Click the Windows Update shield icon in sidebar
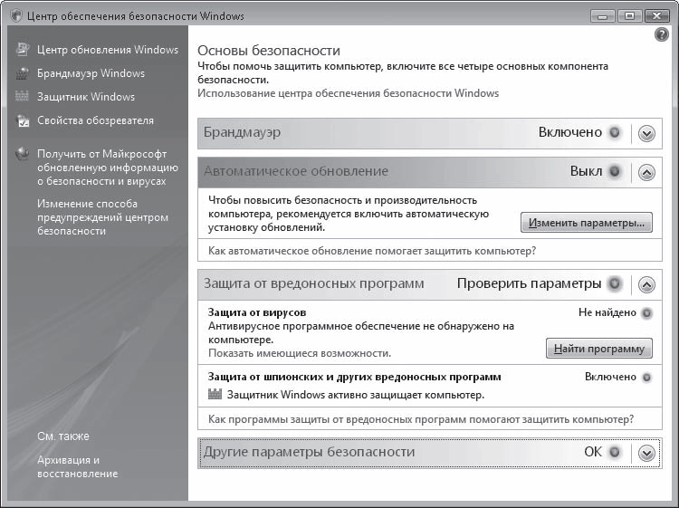 (x=23, y=50)
